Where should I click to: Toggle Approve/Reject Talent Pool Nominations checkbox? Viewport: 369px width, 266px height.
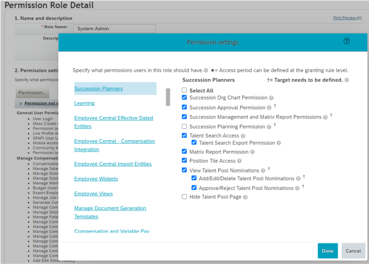pyautogui.click(x=194, y=187)
